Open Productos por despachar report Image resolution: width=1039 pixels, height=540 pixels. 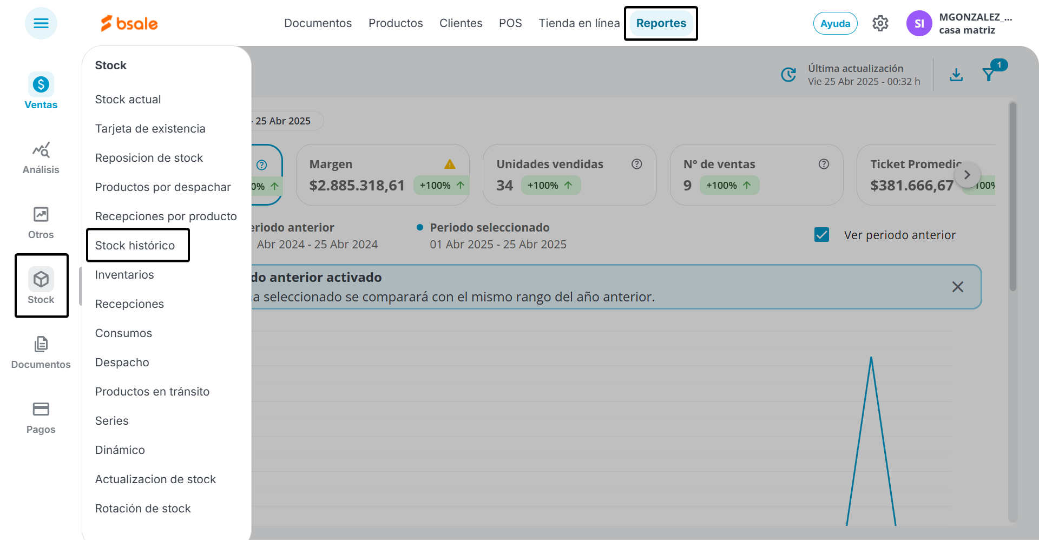click(163, 187)
